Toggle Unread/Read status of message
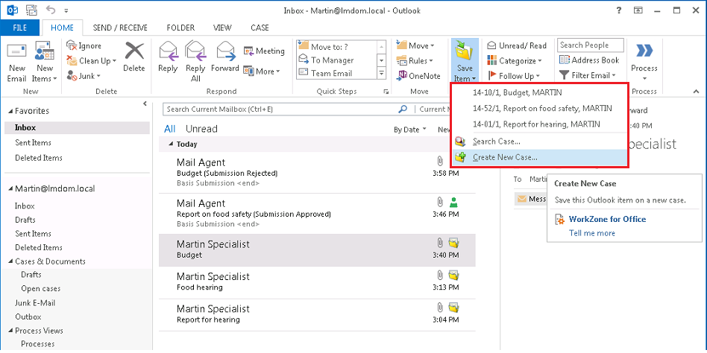 [517, 45]
